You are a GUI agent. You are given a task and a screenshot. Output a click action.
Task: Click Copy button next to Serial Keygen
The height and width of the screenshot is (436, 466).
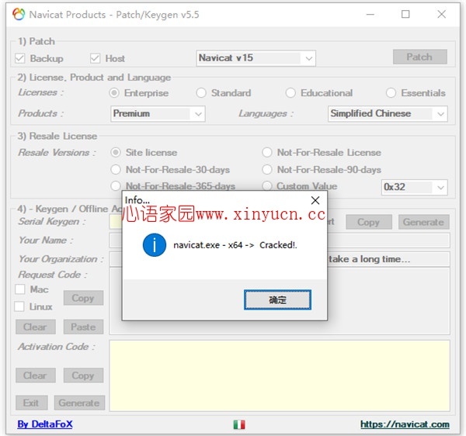(369, 222)
